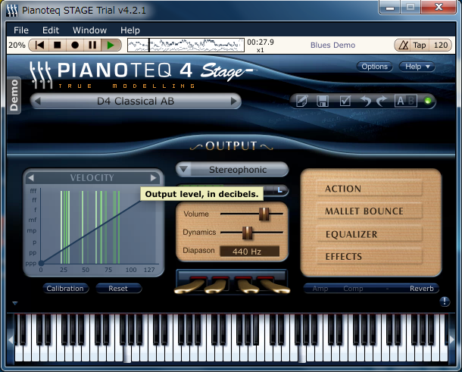
Task: Click the save preset floppy icon
Action: (323, 102)
